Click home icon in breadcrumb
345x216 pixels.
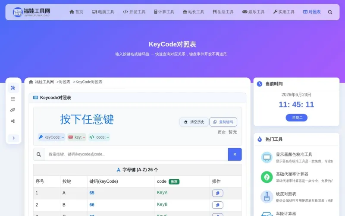31,82
